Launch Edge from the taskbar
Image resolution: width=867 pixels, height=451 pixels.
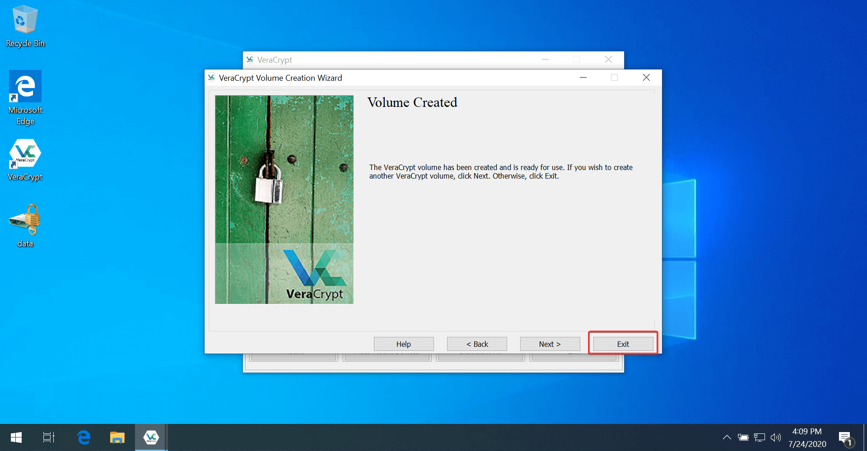tap(83, 437)
